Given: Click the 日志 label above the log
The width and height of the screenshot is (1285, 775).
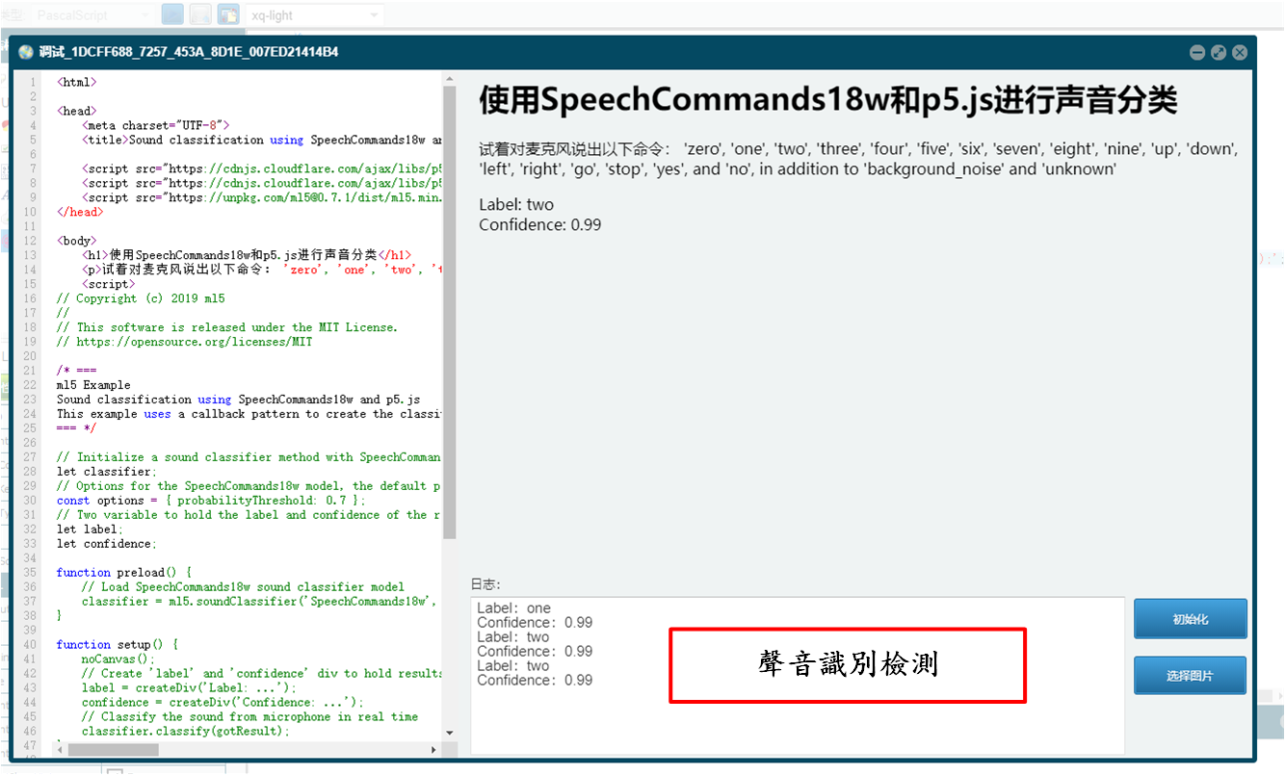Looking at the screenshot, I should (x=486, y=584).
